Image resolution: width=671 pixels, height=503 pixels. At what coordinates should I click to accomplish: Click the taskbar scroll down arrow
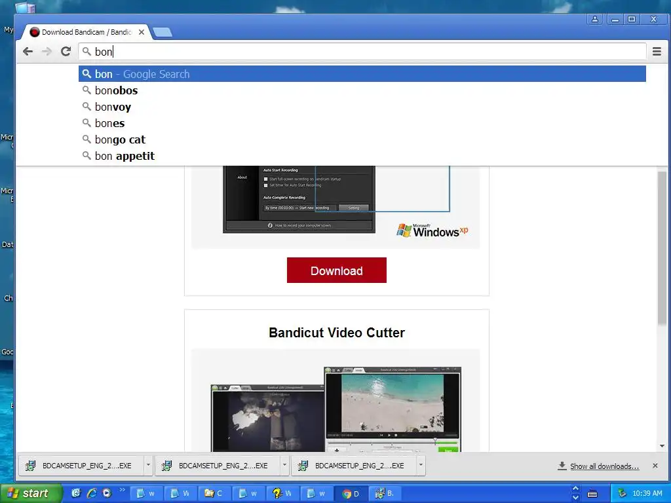pyautogui.click(x=575, y=498)
